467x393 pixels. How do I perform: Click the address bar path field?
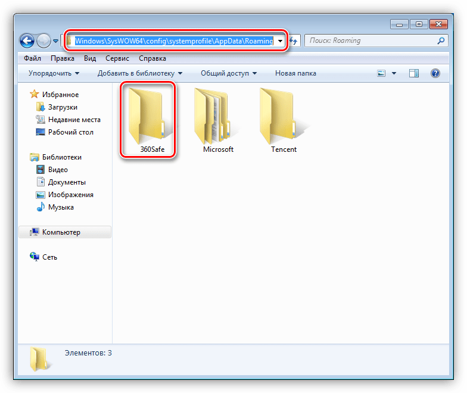coord(174,40)
